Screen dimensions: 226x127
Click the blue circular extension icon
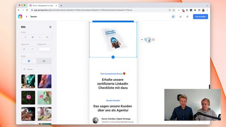[187, 10]
